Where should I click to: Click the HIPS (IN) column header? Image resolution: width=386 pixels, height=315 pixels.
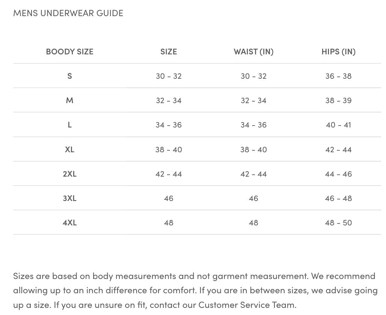338,52
